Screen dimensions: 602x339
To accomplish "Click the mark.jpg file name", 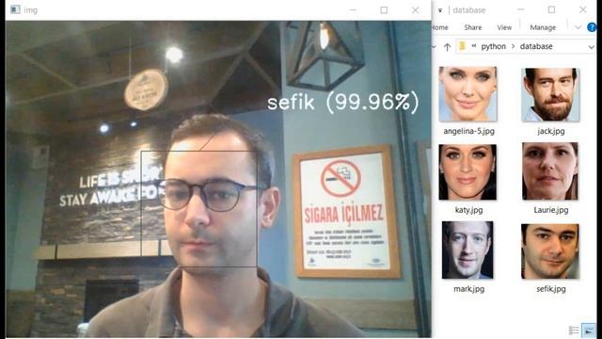I will (x=468, y=289).
